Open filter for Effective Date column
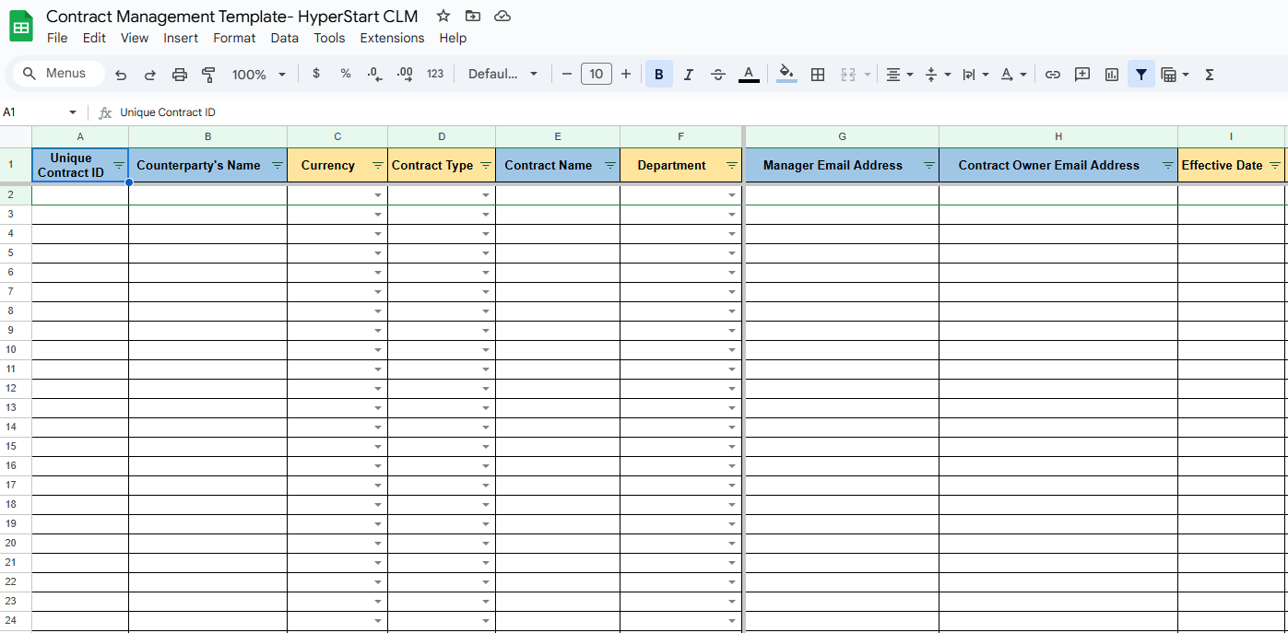 [1275, 166]
